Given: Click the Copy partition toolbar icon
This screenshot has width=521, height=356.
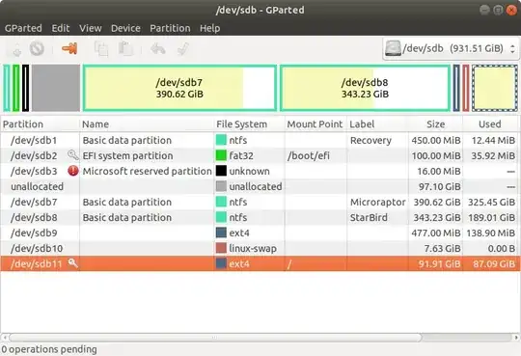Looking at the screenshot, I should pos(101,49).
